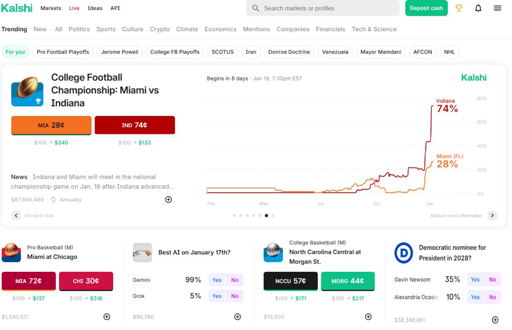Open the leaderboard trophy icon

click(459, 8)
